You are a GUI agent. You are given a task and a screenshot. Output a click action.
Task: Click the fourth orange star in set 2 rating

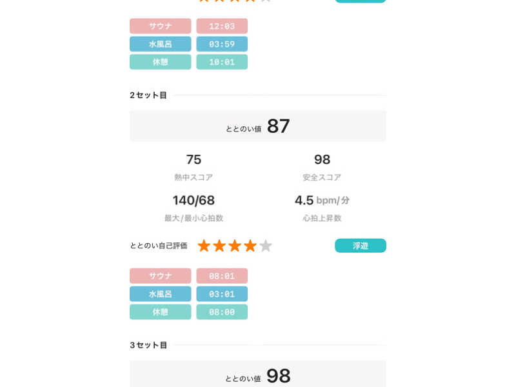pyautogui.click(x=250, y=246)
